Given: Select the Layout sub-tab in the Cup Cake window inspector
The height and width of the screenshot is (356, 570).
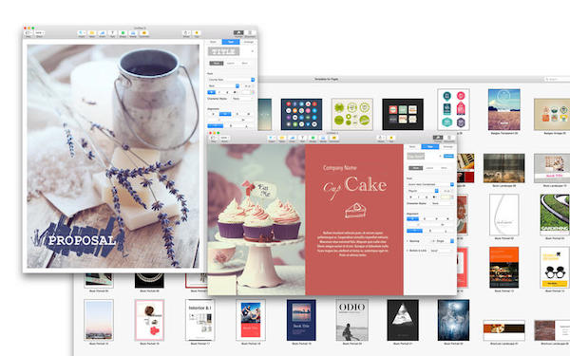Looking at the screenshot, I should 429,168.
